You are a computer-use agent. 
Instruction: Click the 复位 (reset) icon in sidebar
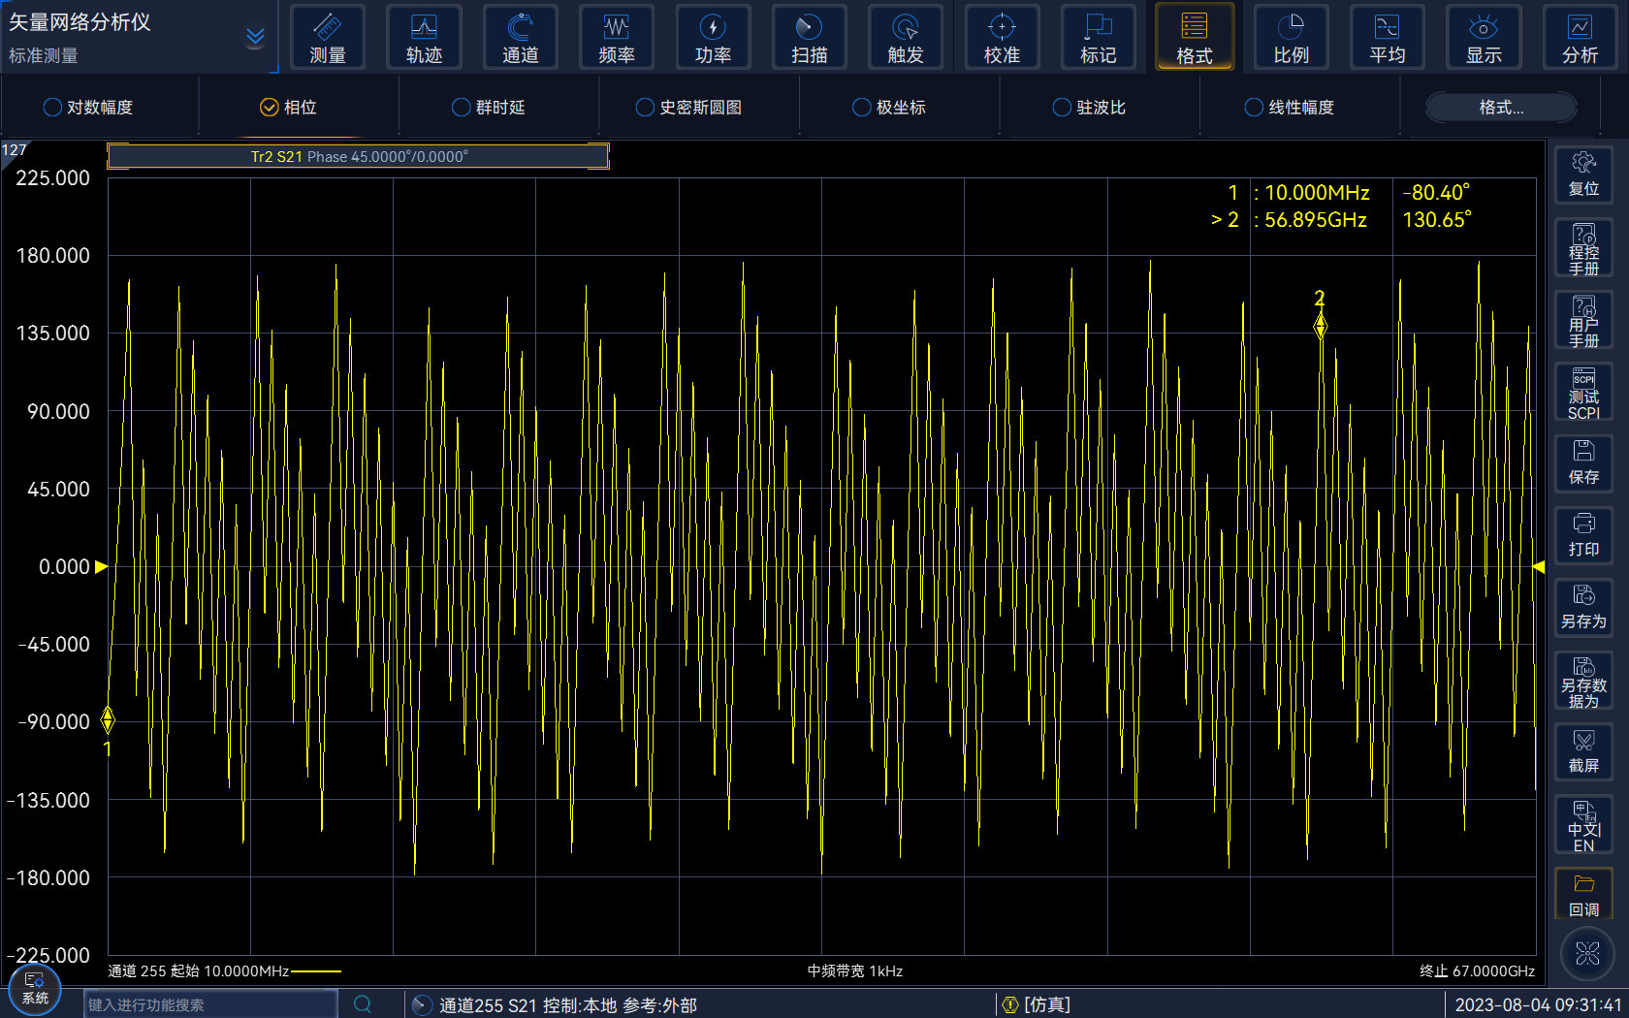tap(1583, 175)
